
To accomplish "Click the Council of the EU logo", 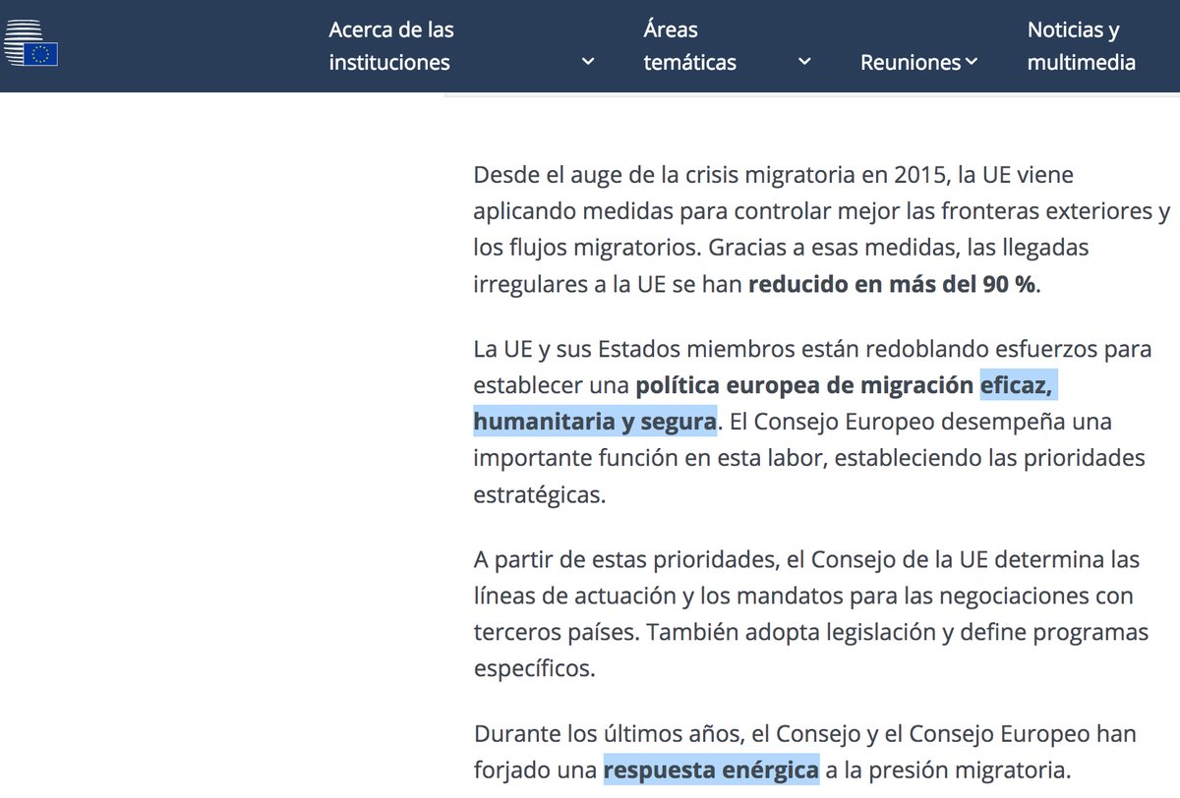I will [29, 45].
